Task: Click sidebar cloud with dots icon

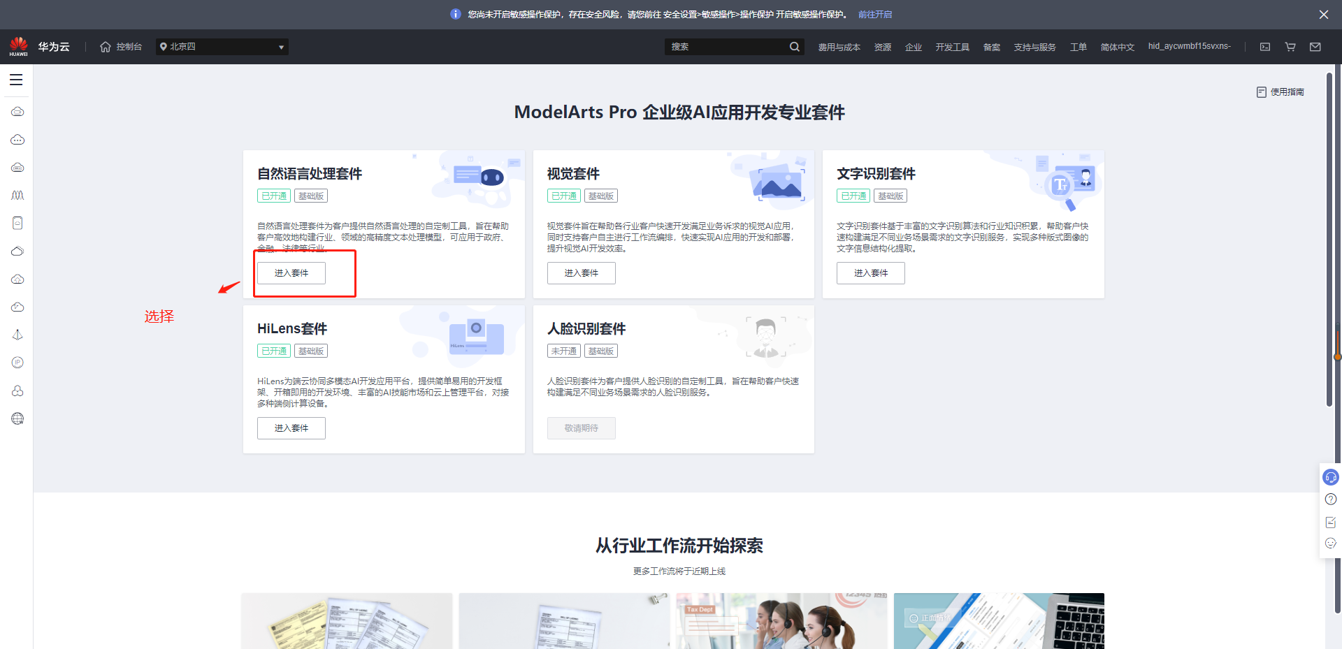Action: 17,140
